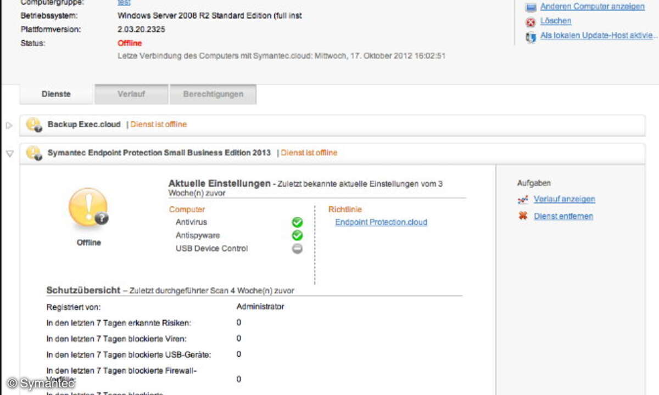Click the erkannte Risiken row label
Image resolution: width=659 pixels, height=395 pixels.
(119, 323)
